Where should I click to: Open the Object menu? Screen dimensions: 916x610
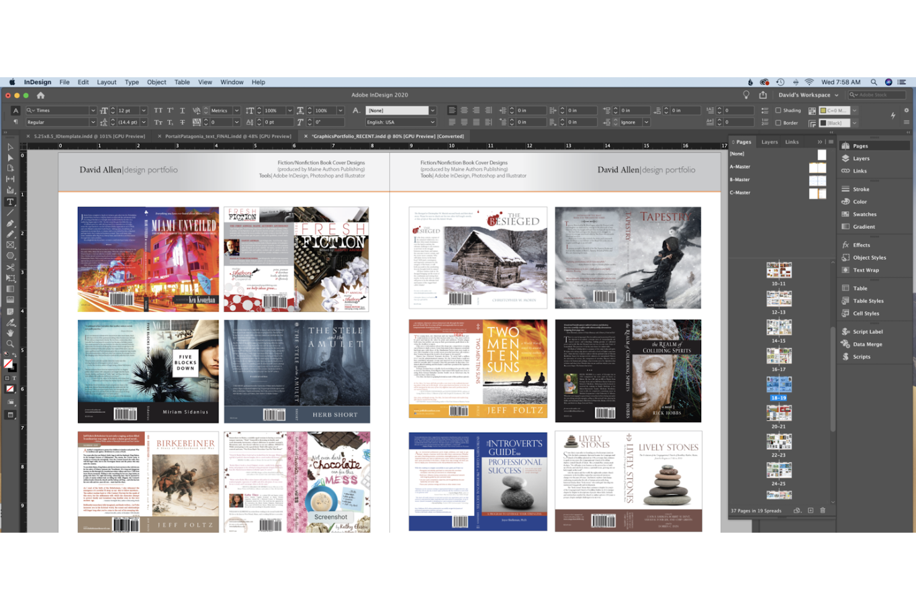click(157, 82)
